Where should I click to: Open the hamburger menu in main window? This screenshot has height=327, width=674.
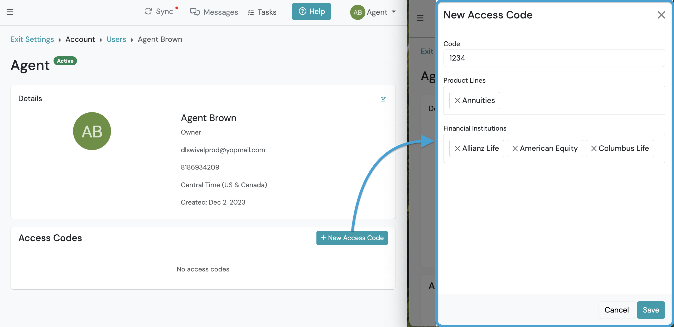(x=10, y=12)
